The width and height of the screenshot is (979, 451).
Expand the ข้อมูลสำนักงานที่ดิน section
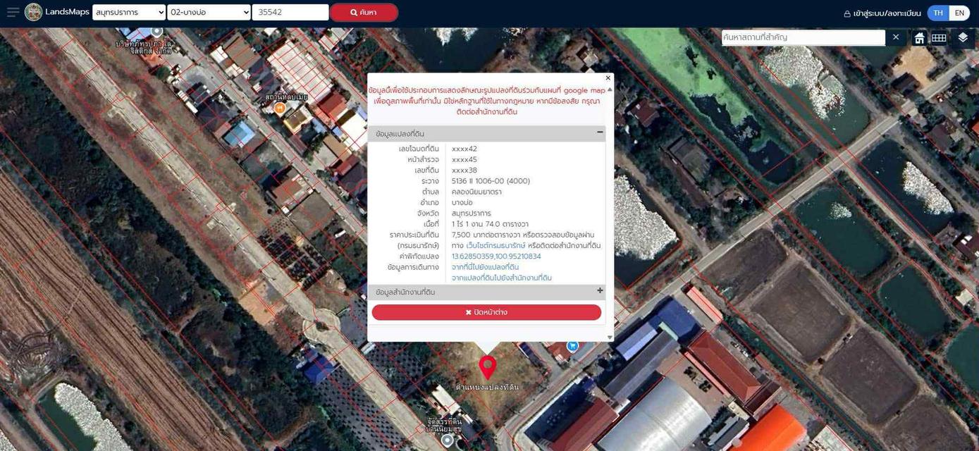pyautogui.click(x=600, y=291)
